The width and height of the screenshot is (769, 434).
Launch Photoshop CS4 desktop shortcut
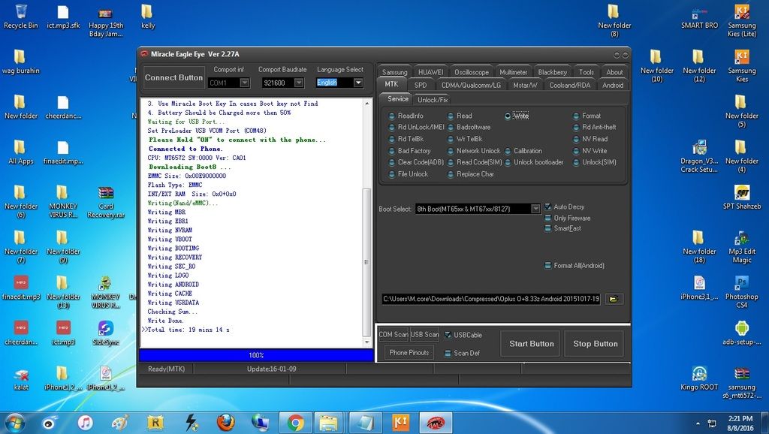point(741,292)
